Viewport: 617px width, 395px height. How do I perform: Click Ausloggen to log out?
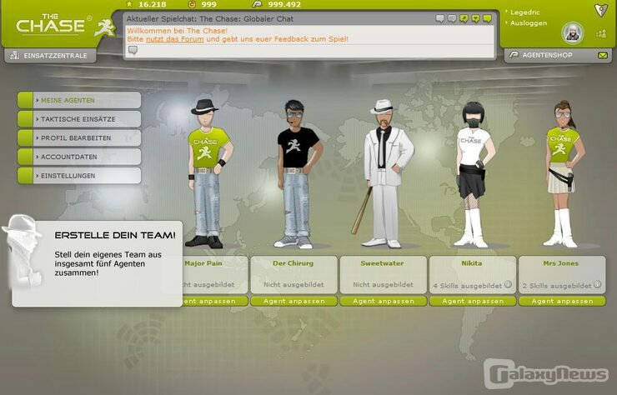pos(529,22)
